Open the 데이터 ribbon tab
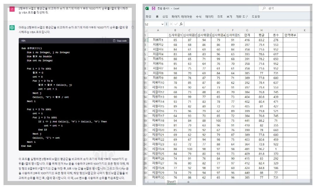 209,17
